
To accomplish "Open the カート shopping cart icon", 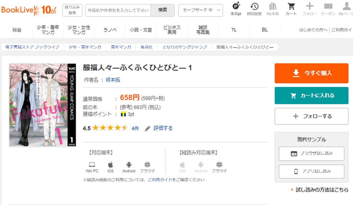I will (x=291, y=7).
